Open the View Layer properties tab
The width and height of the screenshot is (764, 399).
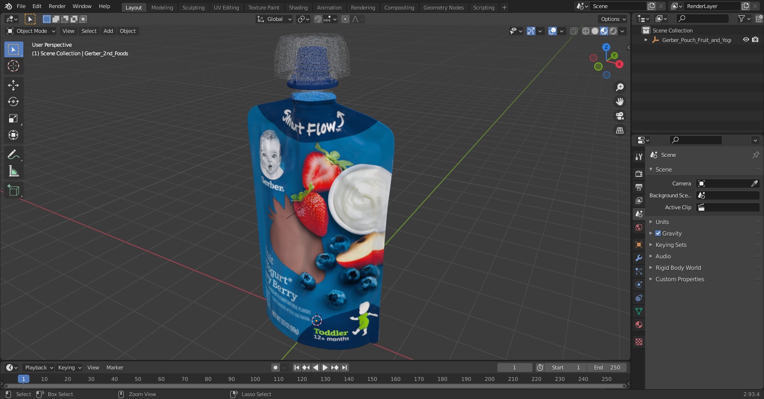(x=639, y=201)
